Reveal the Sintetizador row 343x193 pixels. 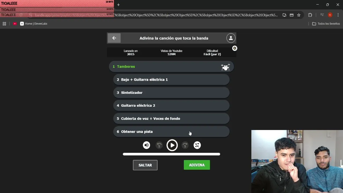click(x=171, y=92)
